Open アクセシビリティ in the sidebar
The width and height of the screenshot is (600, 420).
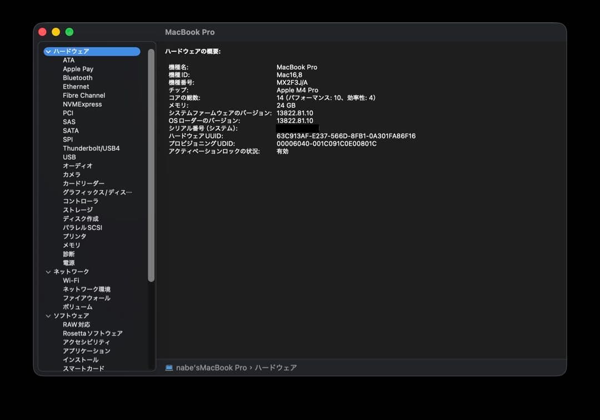click(87, 342)
